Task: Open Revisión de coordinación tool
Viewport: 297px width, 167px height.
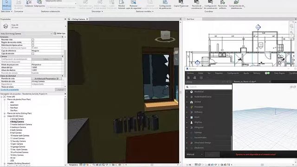Action: (x=197, y=5)
